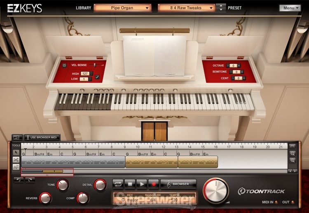
Task: Click the Low velocity value 1
Action: click(x=84, y=79)
